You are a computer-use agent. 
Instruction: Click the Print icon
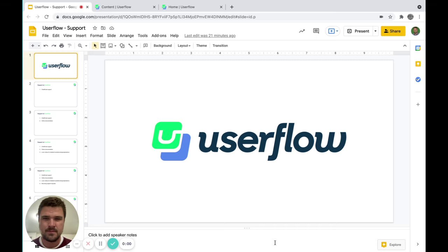click(x=62, y=45)
